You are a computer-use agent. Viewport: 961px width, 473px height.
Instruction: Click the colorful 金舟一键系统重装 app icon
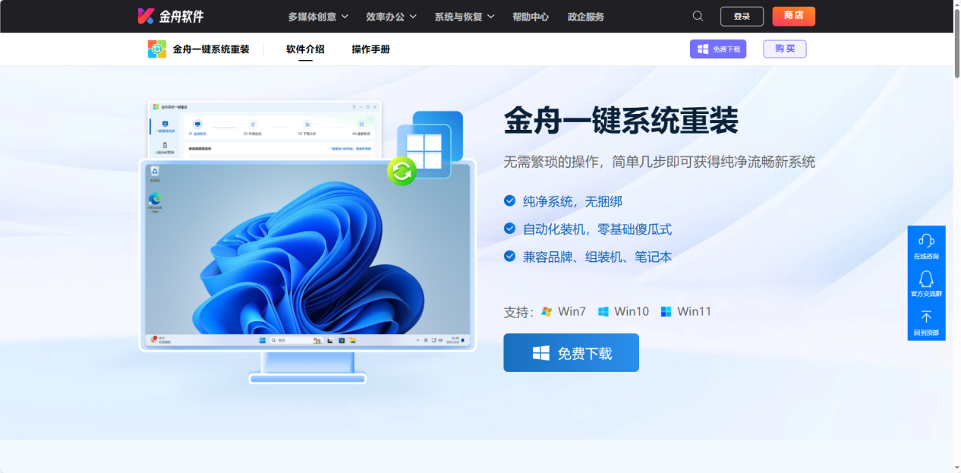tap(156, 48)
